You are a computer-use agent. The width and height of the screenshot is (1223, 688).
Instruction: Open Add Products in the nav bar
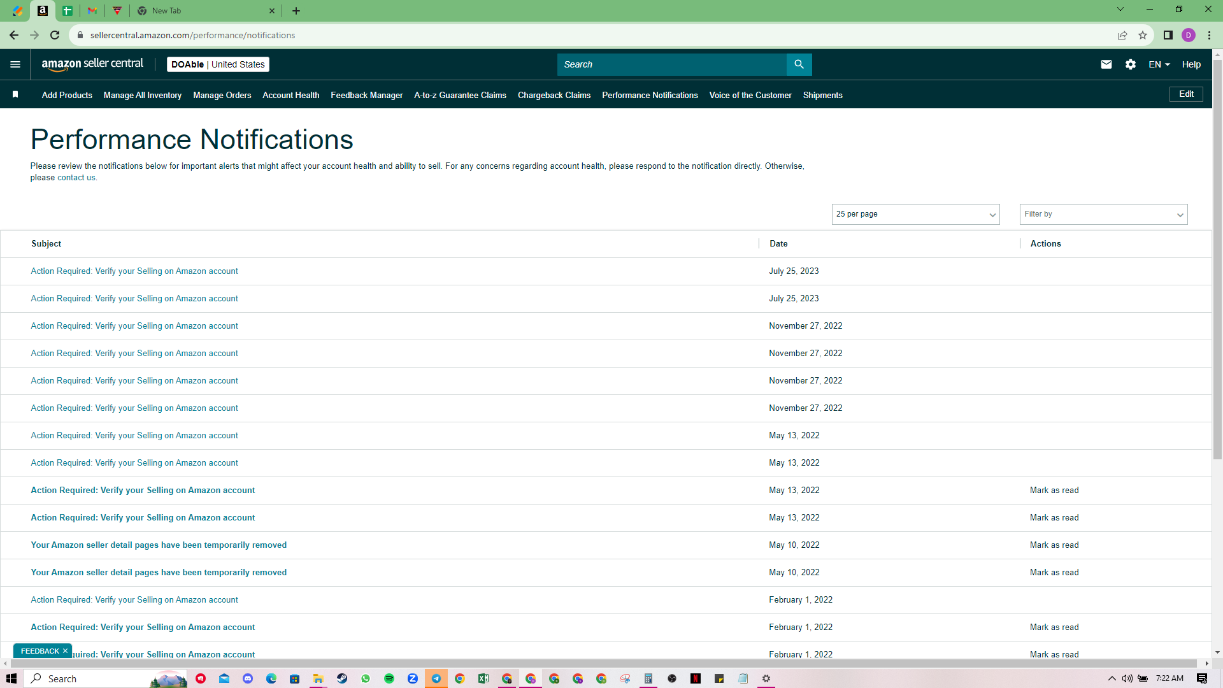point(67,95)
